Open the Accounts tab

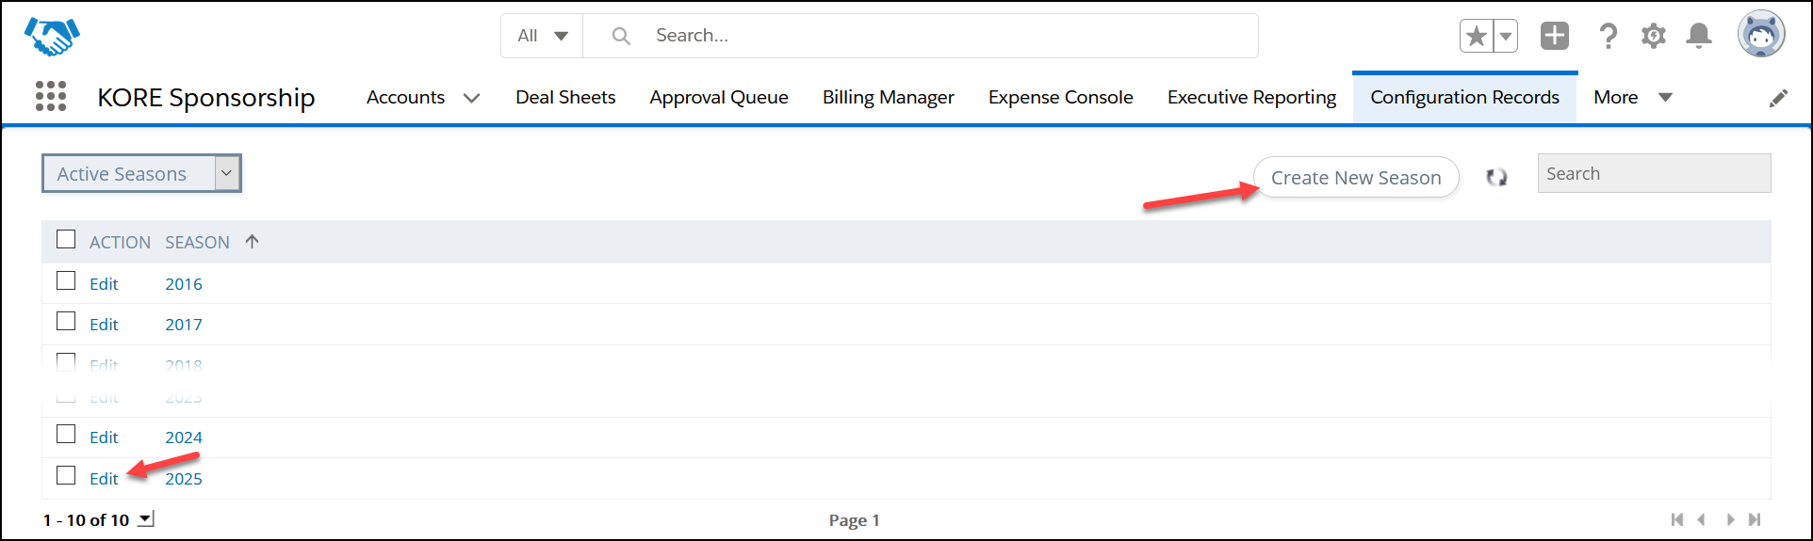tap(405, 97)
